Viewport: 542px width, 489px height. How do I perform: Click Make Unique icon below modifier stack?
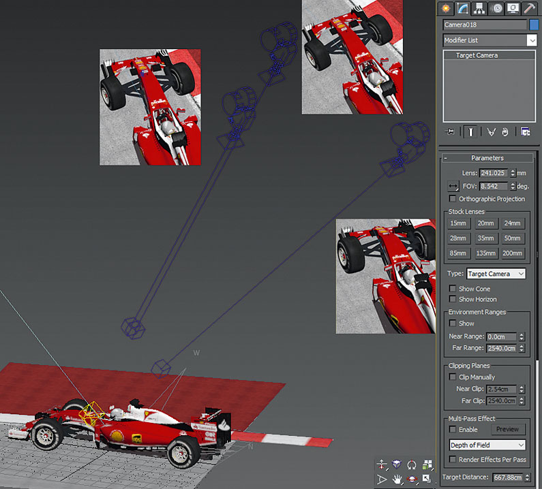click(x=491, y=131)
